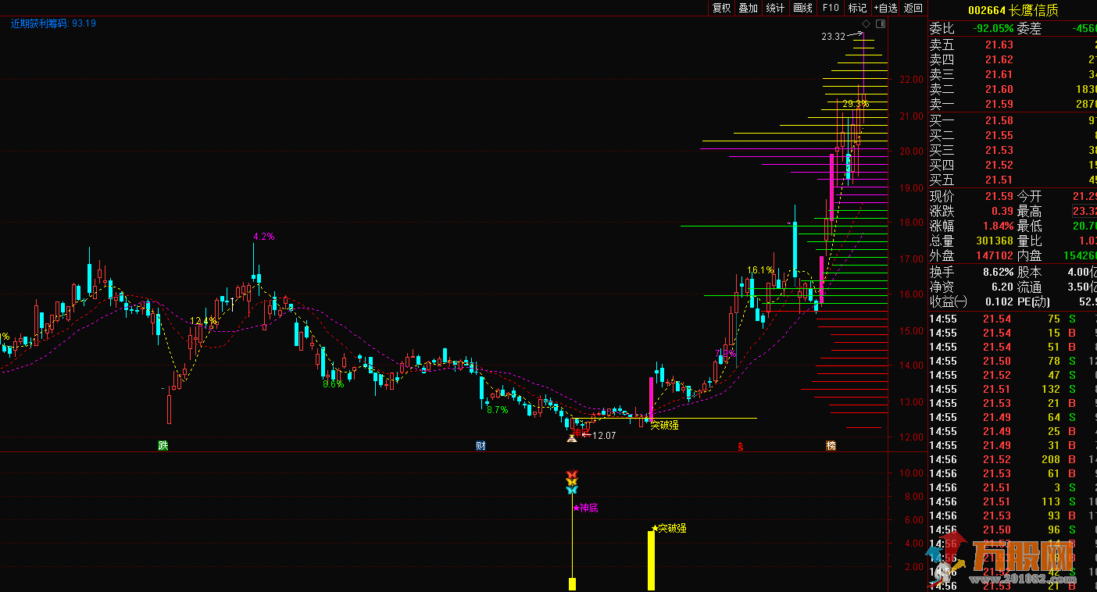The height and width of the screenshot is (592, 1097).
Task: Click the 卖二 price 21.60
Action: (999, 90)
